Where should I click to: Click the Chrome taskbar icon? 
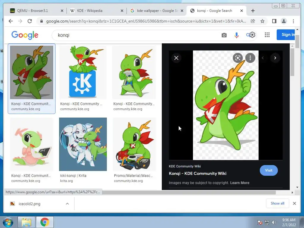(45, 222)
